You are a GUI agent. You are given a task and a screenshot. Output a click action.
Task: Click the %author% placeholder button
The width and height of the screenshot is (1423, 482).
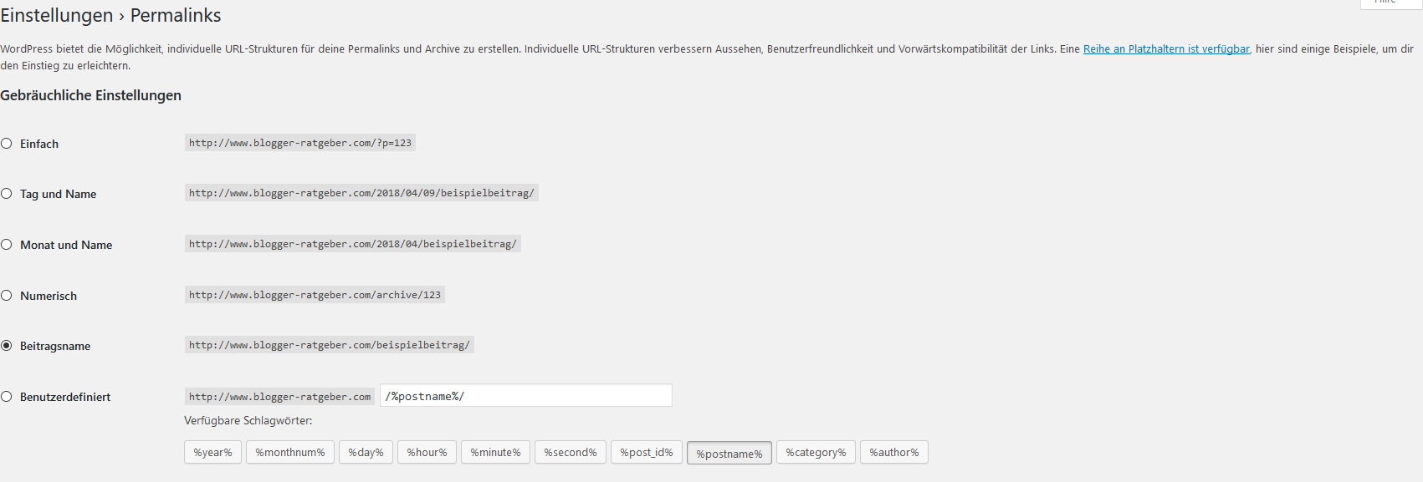click(894, 452)
